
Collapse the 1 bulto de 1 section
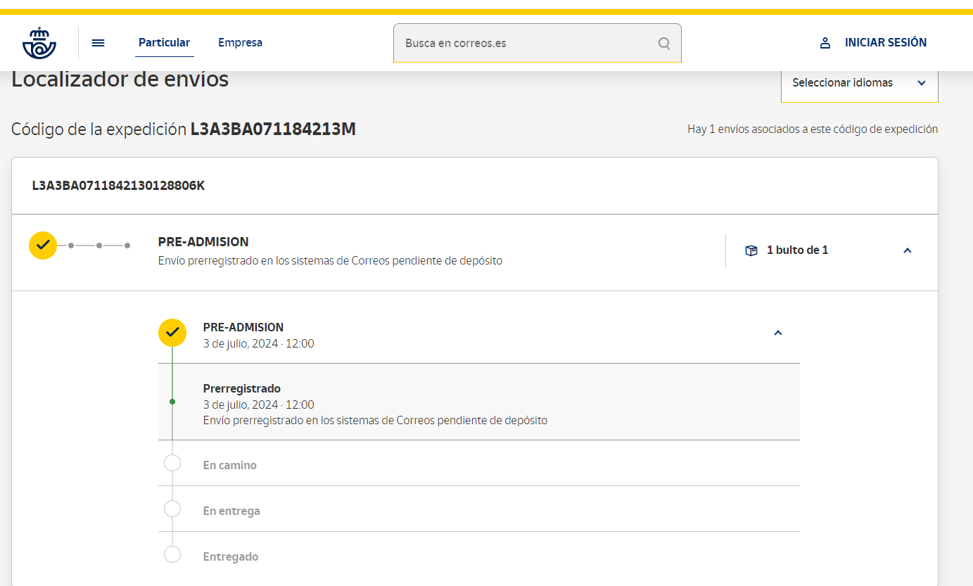pyautogui.click(x=908, y=250)
